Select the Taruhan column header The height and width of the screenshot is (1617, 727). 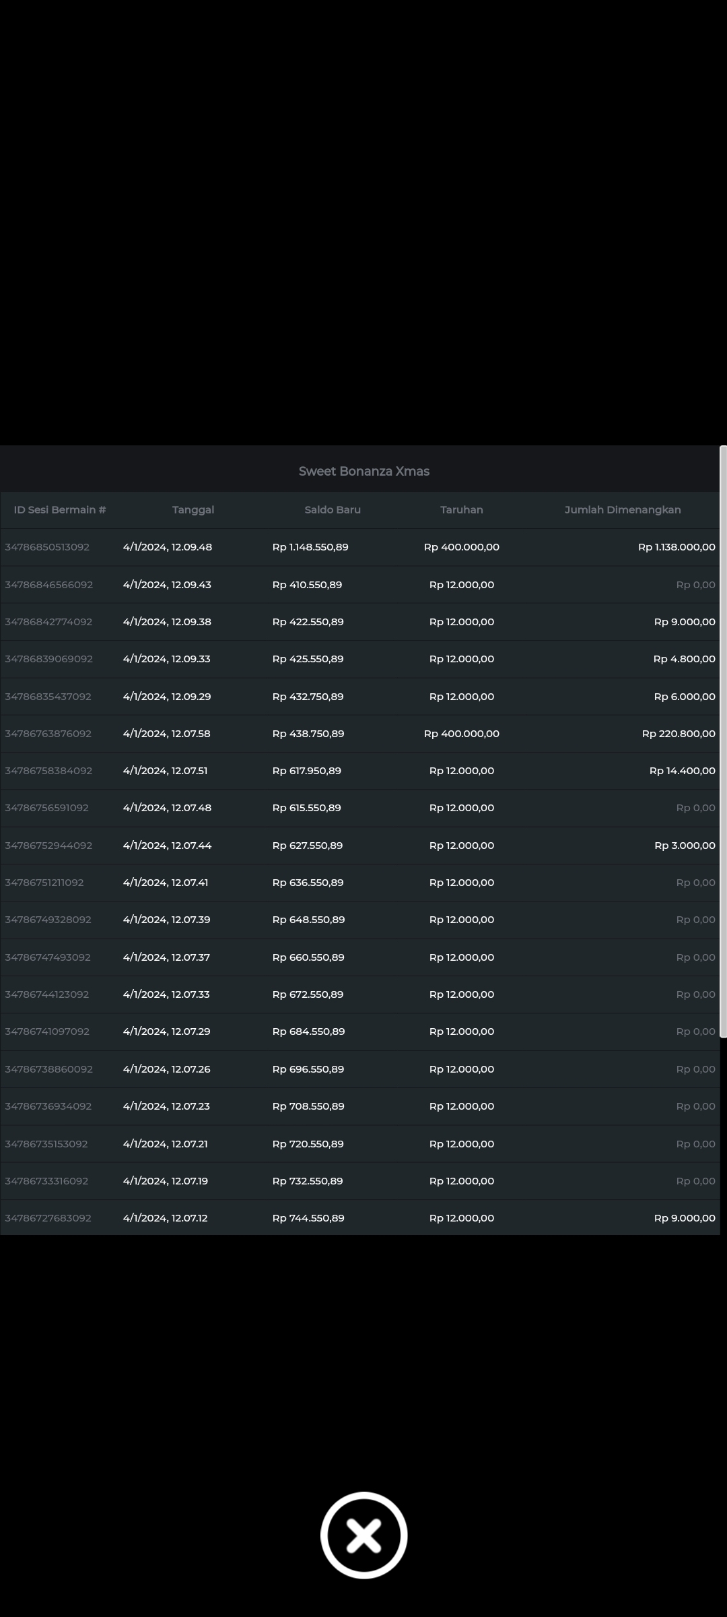(462, 510)
